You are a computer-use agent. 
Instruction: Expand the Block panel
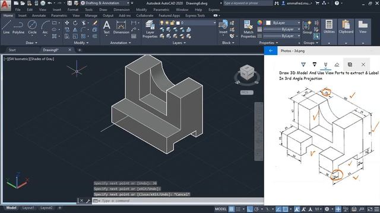click(x=228, y=43)
